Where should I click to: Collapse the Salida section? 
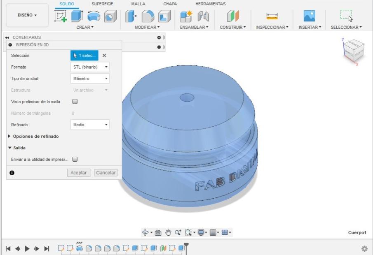10,148
